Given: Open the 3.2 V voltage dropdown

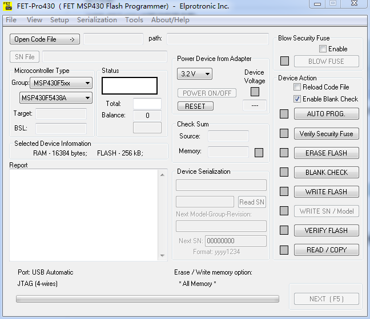Looking at the screenshot, I should [x=195, y=74].
